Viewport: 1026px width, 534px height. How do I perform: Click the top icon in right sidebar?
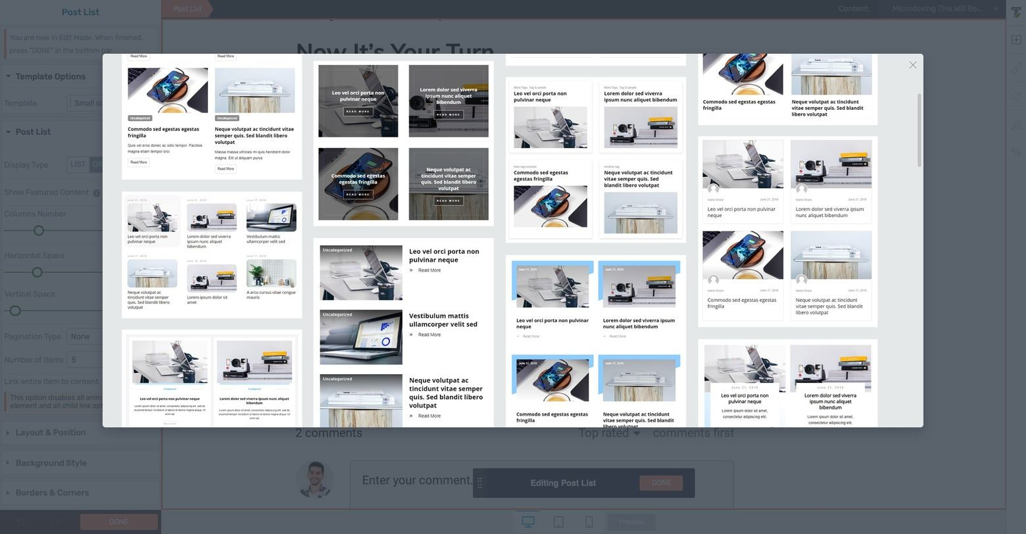(x=1015, y=12)
